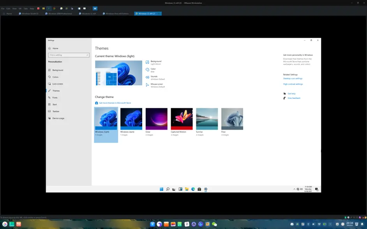Click yellow suspend button in VMware toolbar
The image size is (367, 229).
[44, 9]
